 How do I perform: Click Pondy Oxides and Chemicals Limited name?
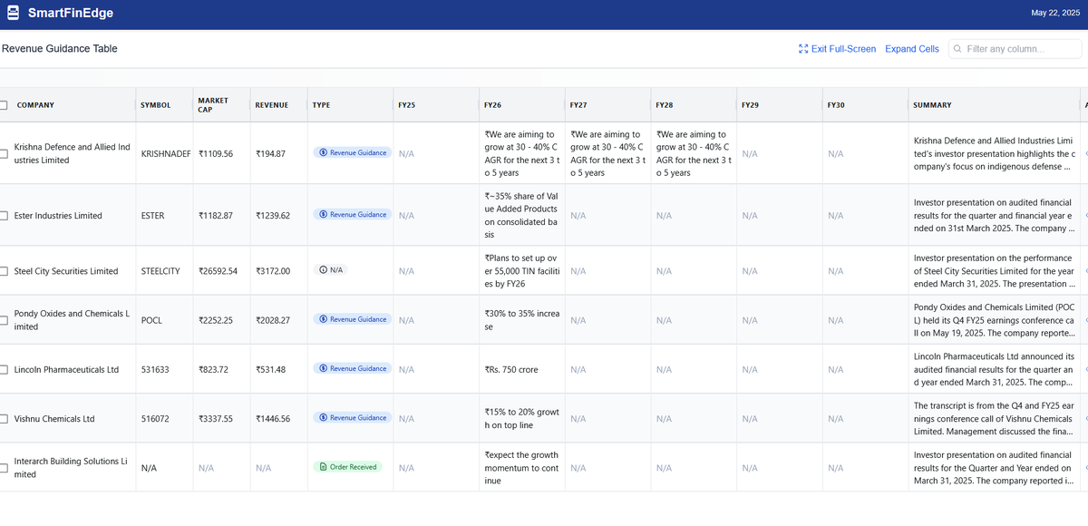(x=72, y=320)
